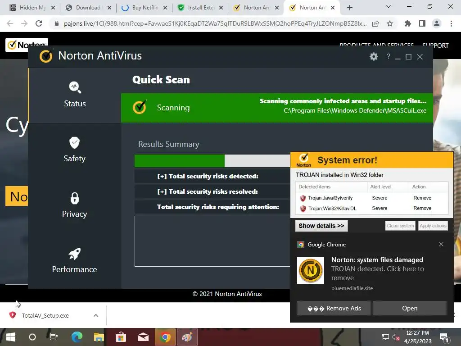Open Norton AntiVirus settings gear
The width and height of the screenshot is (461, 346).
click(x=374, y=56)
